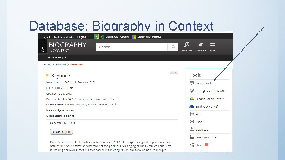Click the Save to My Folder icon
Image resolution: width=285 pixels, height=160 pixels.
click(192, 137)
